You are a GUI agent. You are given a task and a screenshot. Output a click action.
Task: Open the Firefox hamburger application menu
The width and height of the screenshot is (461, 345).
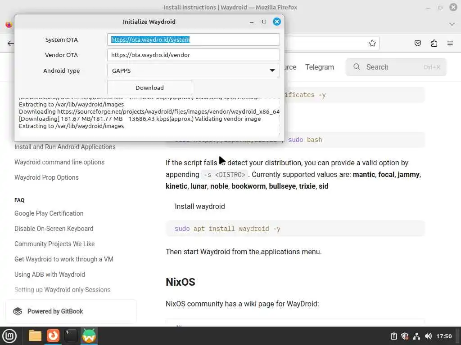(x=450, y=43)
